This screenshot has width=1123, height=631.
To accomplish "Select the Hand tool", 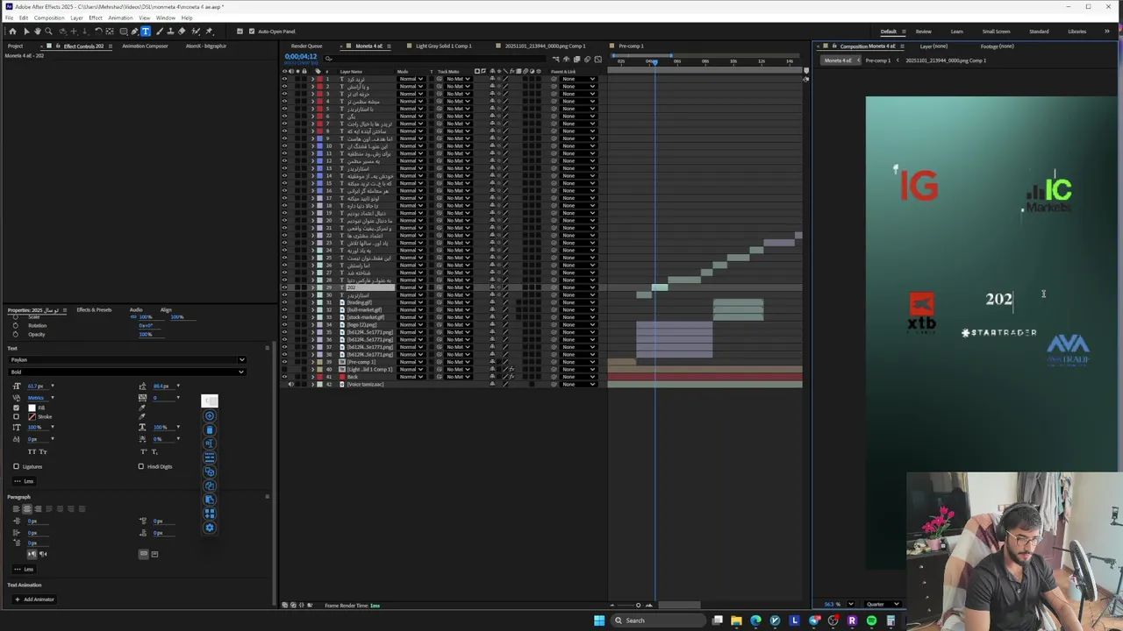I will pyautogui.click(x=38, y=32).
